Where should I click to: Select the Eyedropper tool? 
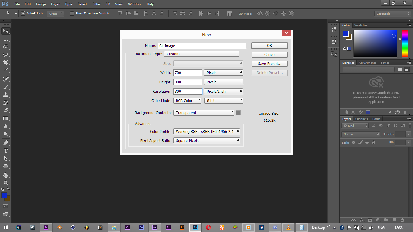point(6,70)
